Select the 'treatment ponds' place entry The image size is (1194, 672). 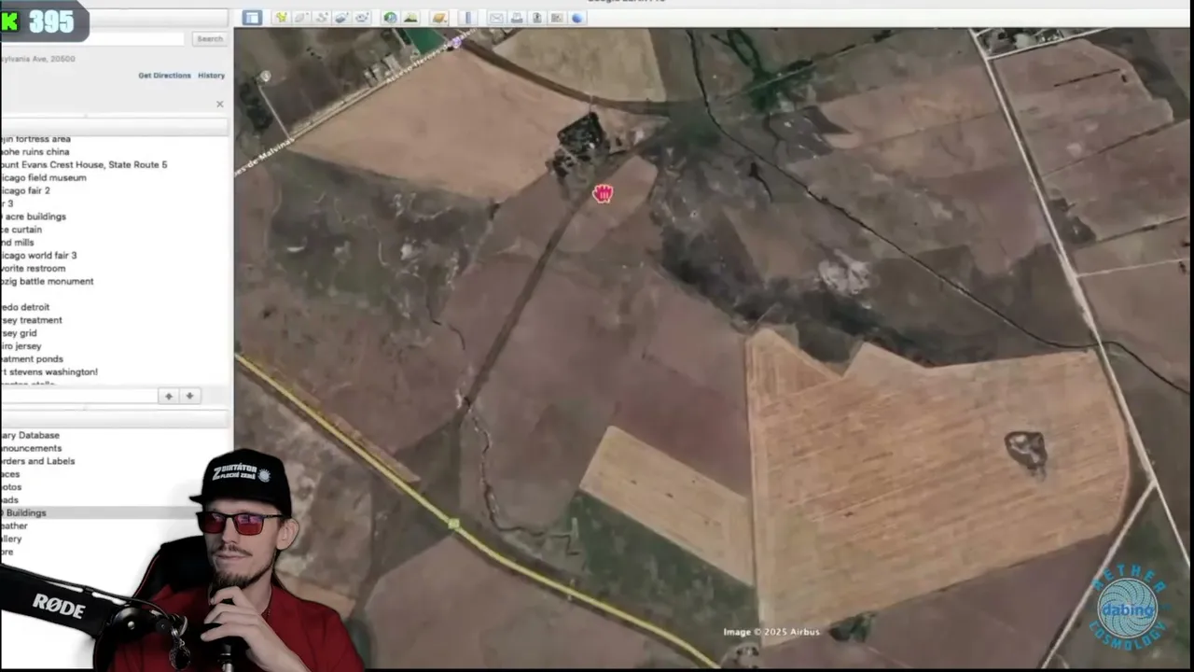32,359
